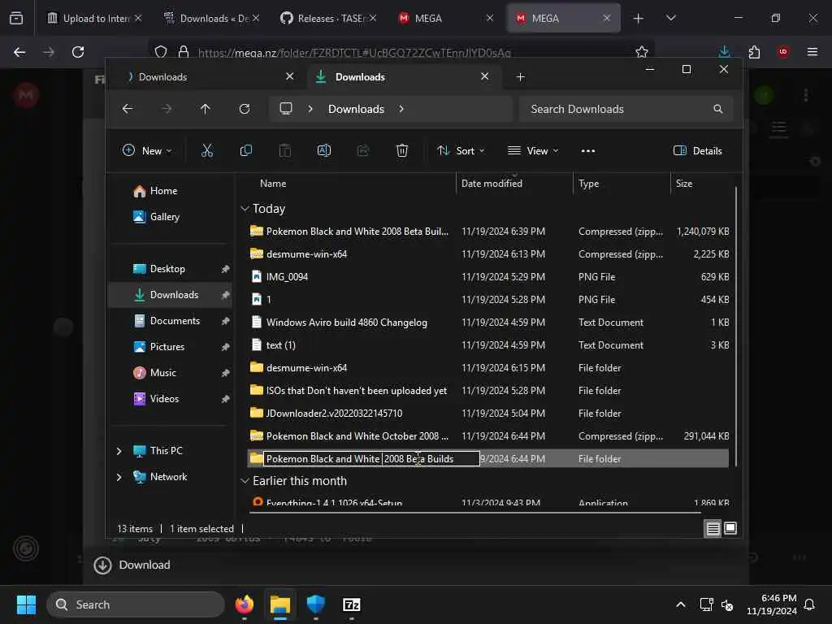Viewport: 832px width, 624px height.
Task: List all Firefox tabs dropdown arrow
Action: tap(670, 19)
